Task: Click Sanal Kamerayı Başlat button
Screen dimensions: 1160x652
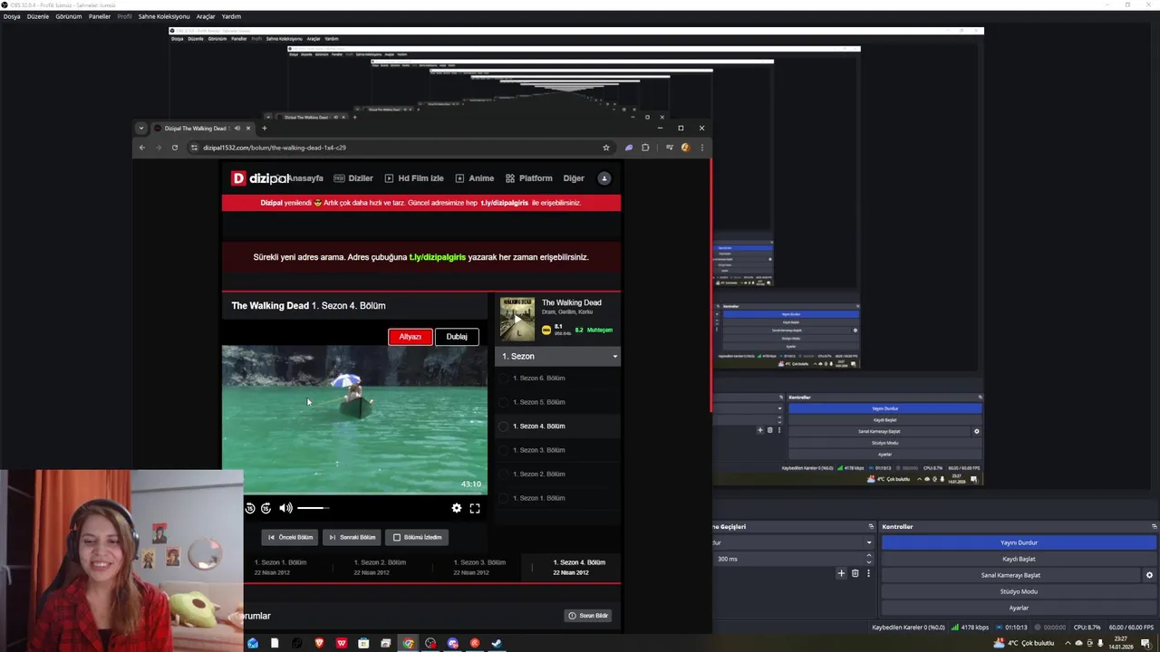Action: click(x=1010, y=575)
